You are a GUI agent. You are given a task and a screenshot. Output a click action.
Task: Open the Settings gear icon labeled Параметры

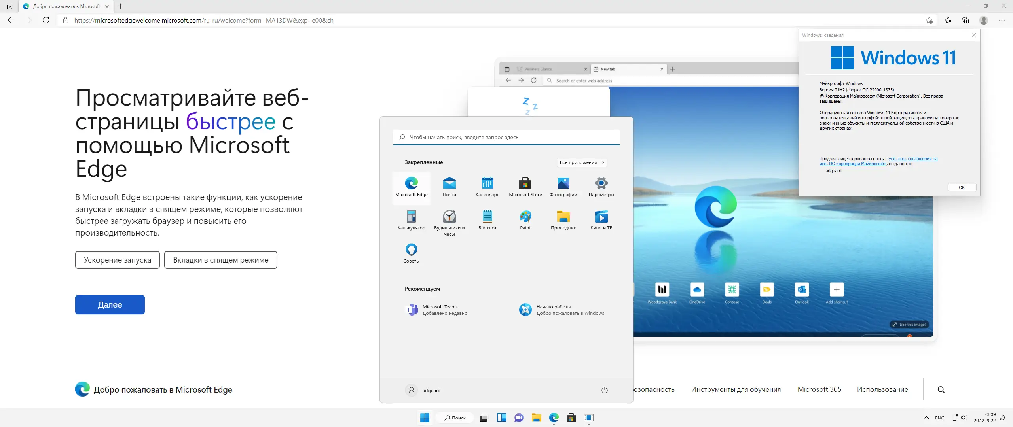click(x=601, y=187)
